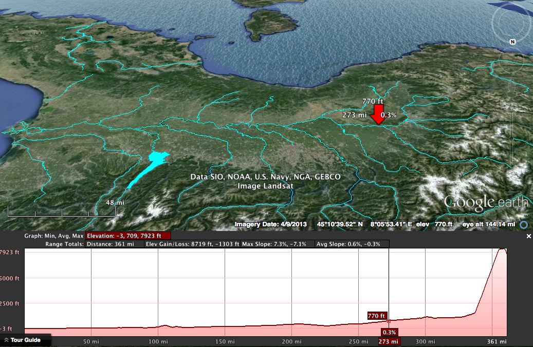Click the North 'N' compass indicator

coord(512,42)
